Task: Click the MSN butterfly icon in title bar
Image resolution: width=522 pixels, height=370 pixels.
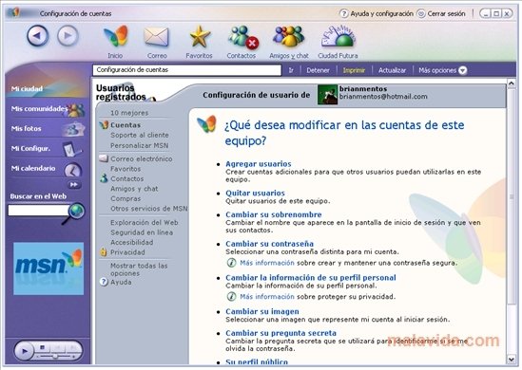Action: coord(14,12)
